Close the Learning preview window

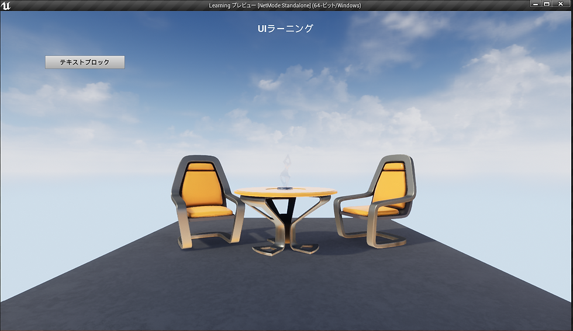point(561,4)
